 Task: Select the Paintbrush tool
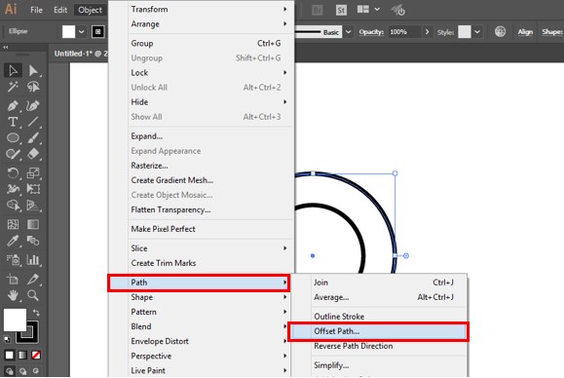[33, 137]
